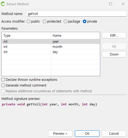Viewport: 128px width, 138px height.
Task: Maximize the Extract Method window
Action: pos(111,4)
